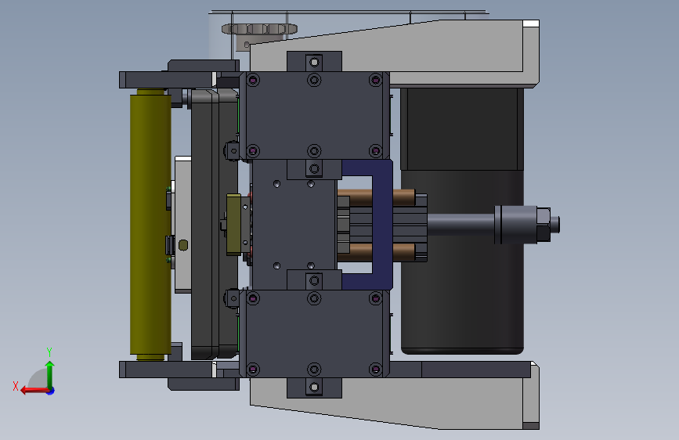Click the green Y axis of the orientation triad
This screenshot has height=440, width=679.
click(x=50, y=374)
